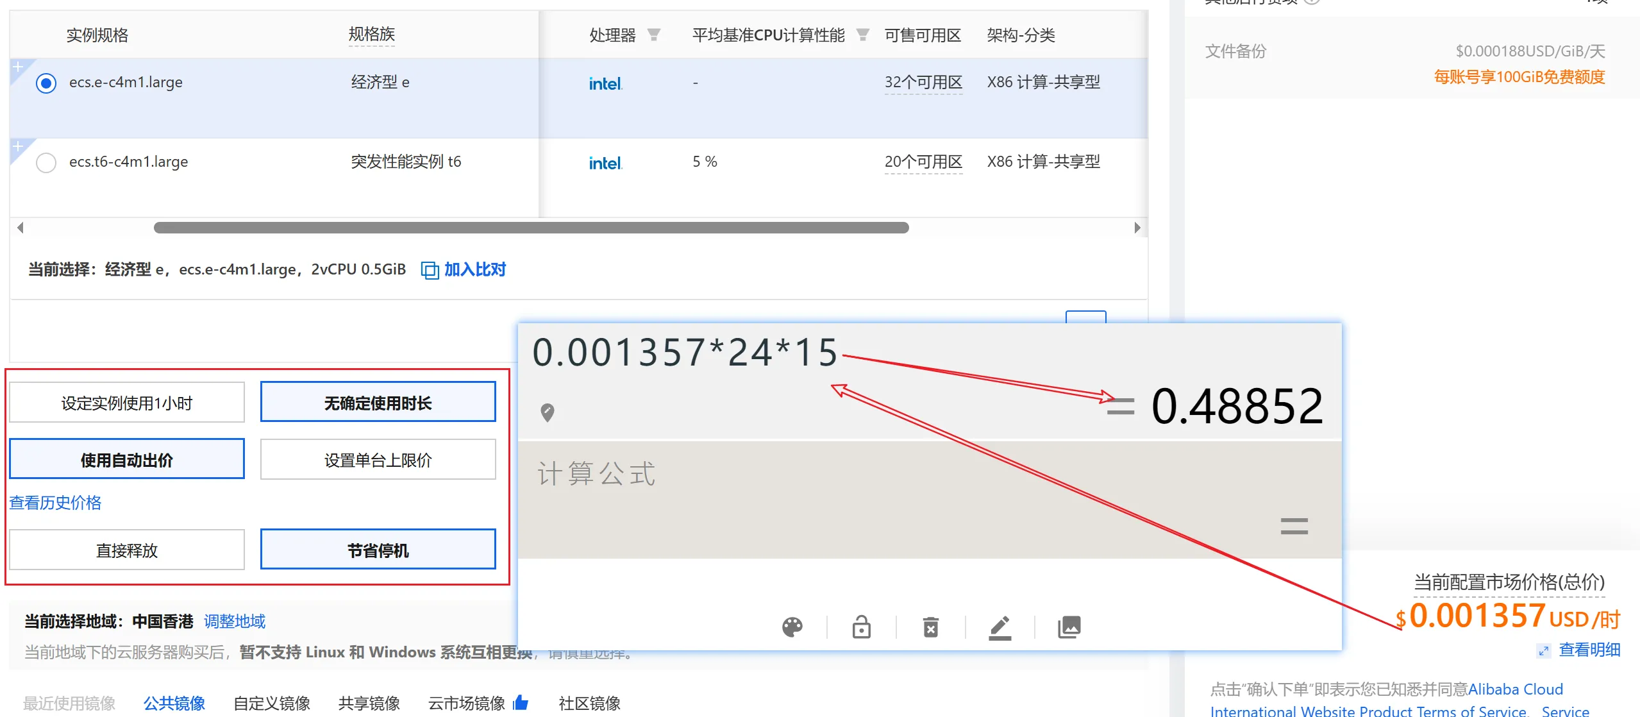Click the calculator lock icon
This screenshot has height=717, width=1640.
pos(862,627)
